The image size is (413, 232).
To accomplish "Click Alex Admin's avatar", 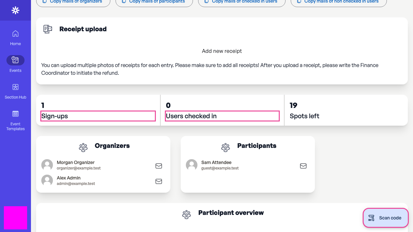I will pyautogui.click(x=47, y=180).
